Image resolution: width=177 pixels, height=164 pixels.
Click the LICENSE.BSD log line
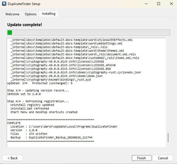click(x=61, y=69)
